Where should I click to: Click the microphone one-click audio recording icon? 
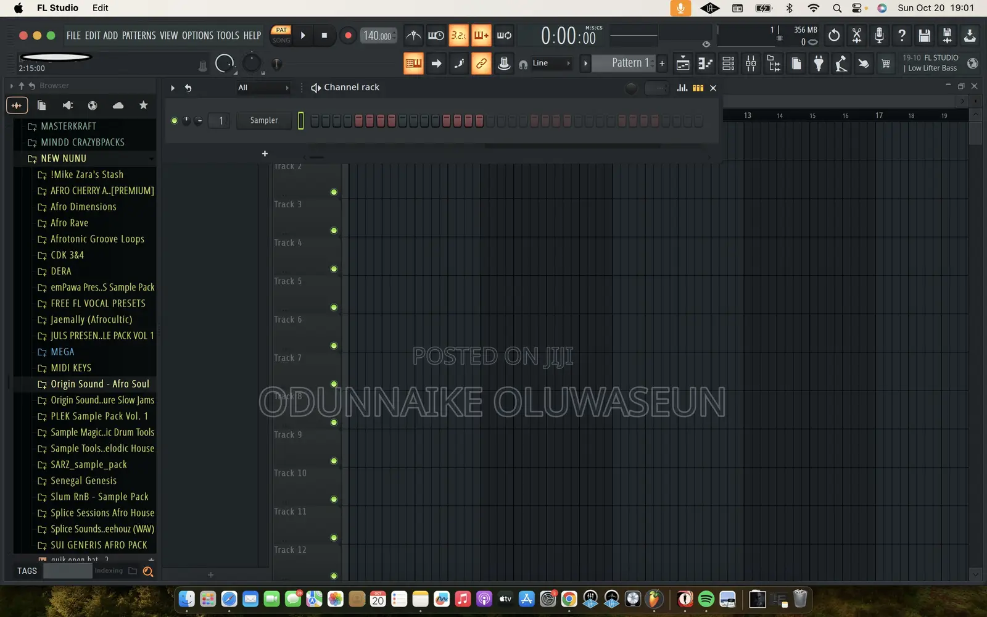(x=879, y=35)
